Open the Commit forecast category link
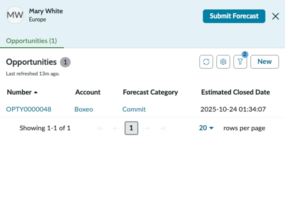 [x=134, y=109]
